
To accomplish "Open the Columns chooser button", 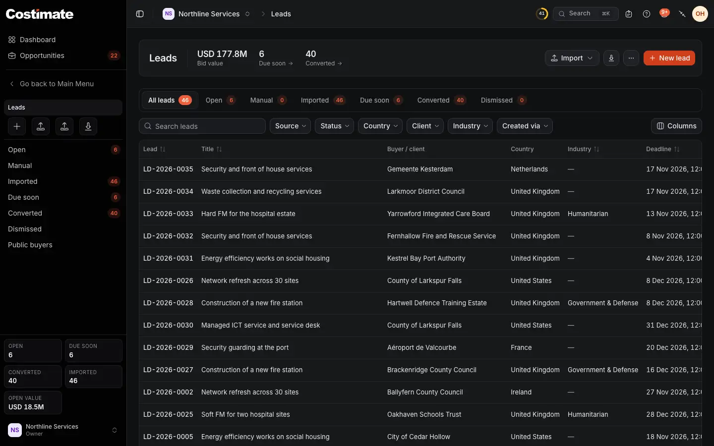I will pyautogui.click(x=676, y=126).
